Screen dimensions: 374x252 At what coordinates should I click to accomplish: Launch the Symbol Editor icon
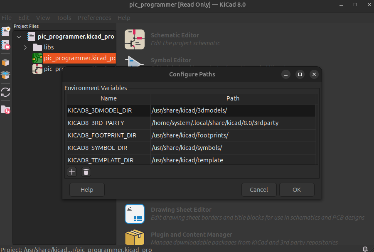[135, 61]
